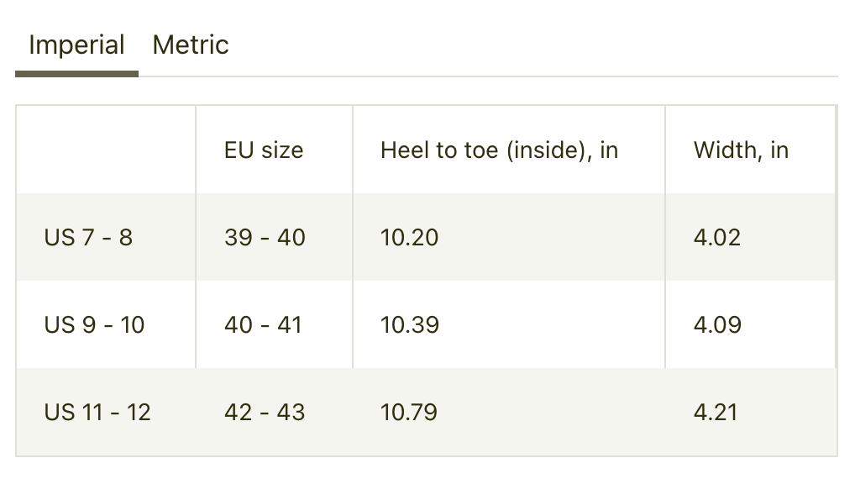Click the 40 - 41 EU size cell
This screenshot has width=855, height=479.
[x=263, y=325]
